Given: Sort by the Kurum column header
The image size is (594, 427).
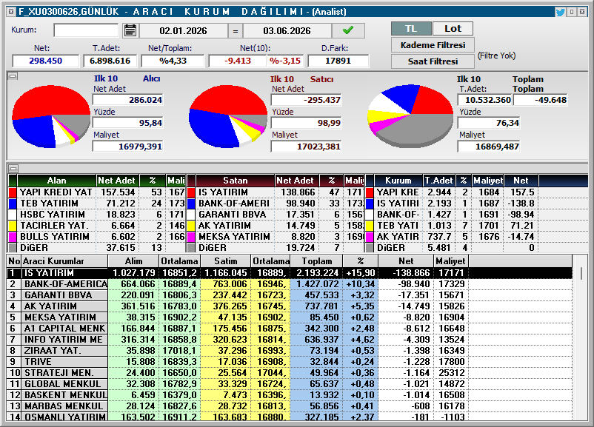Looking at the screenshot, I should click(x=398, y=181).
